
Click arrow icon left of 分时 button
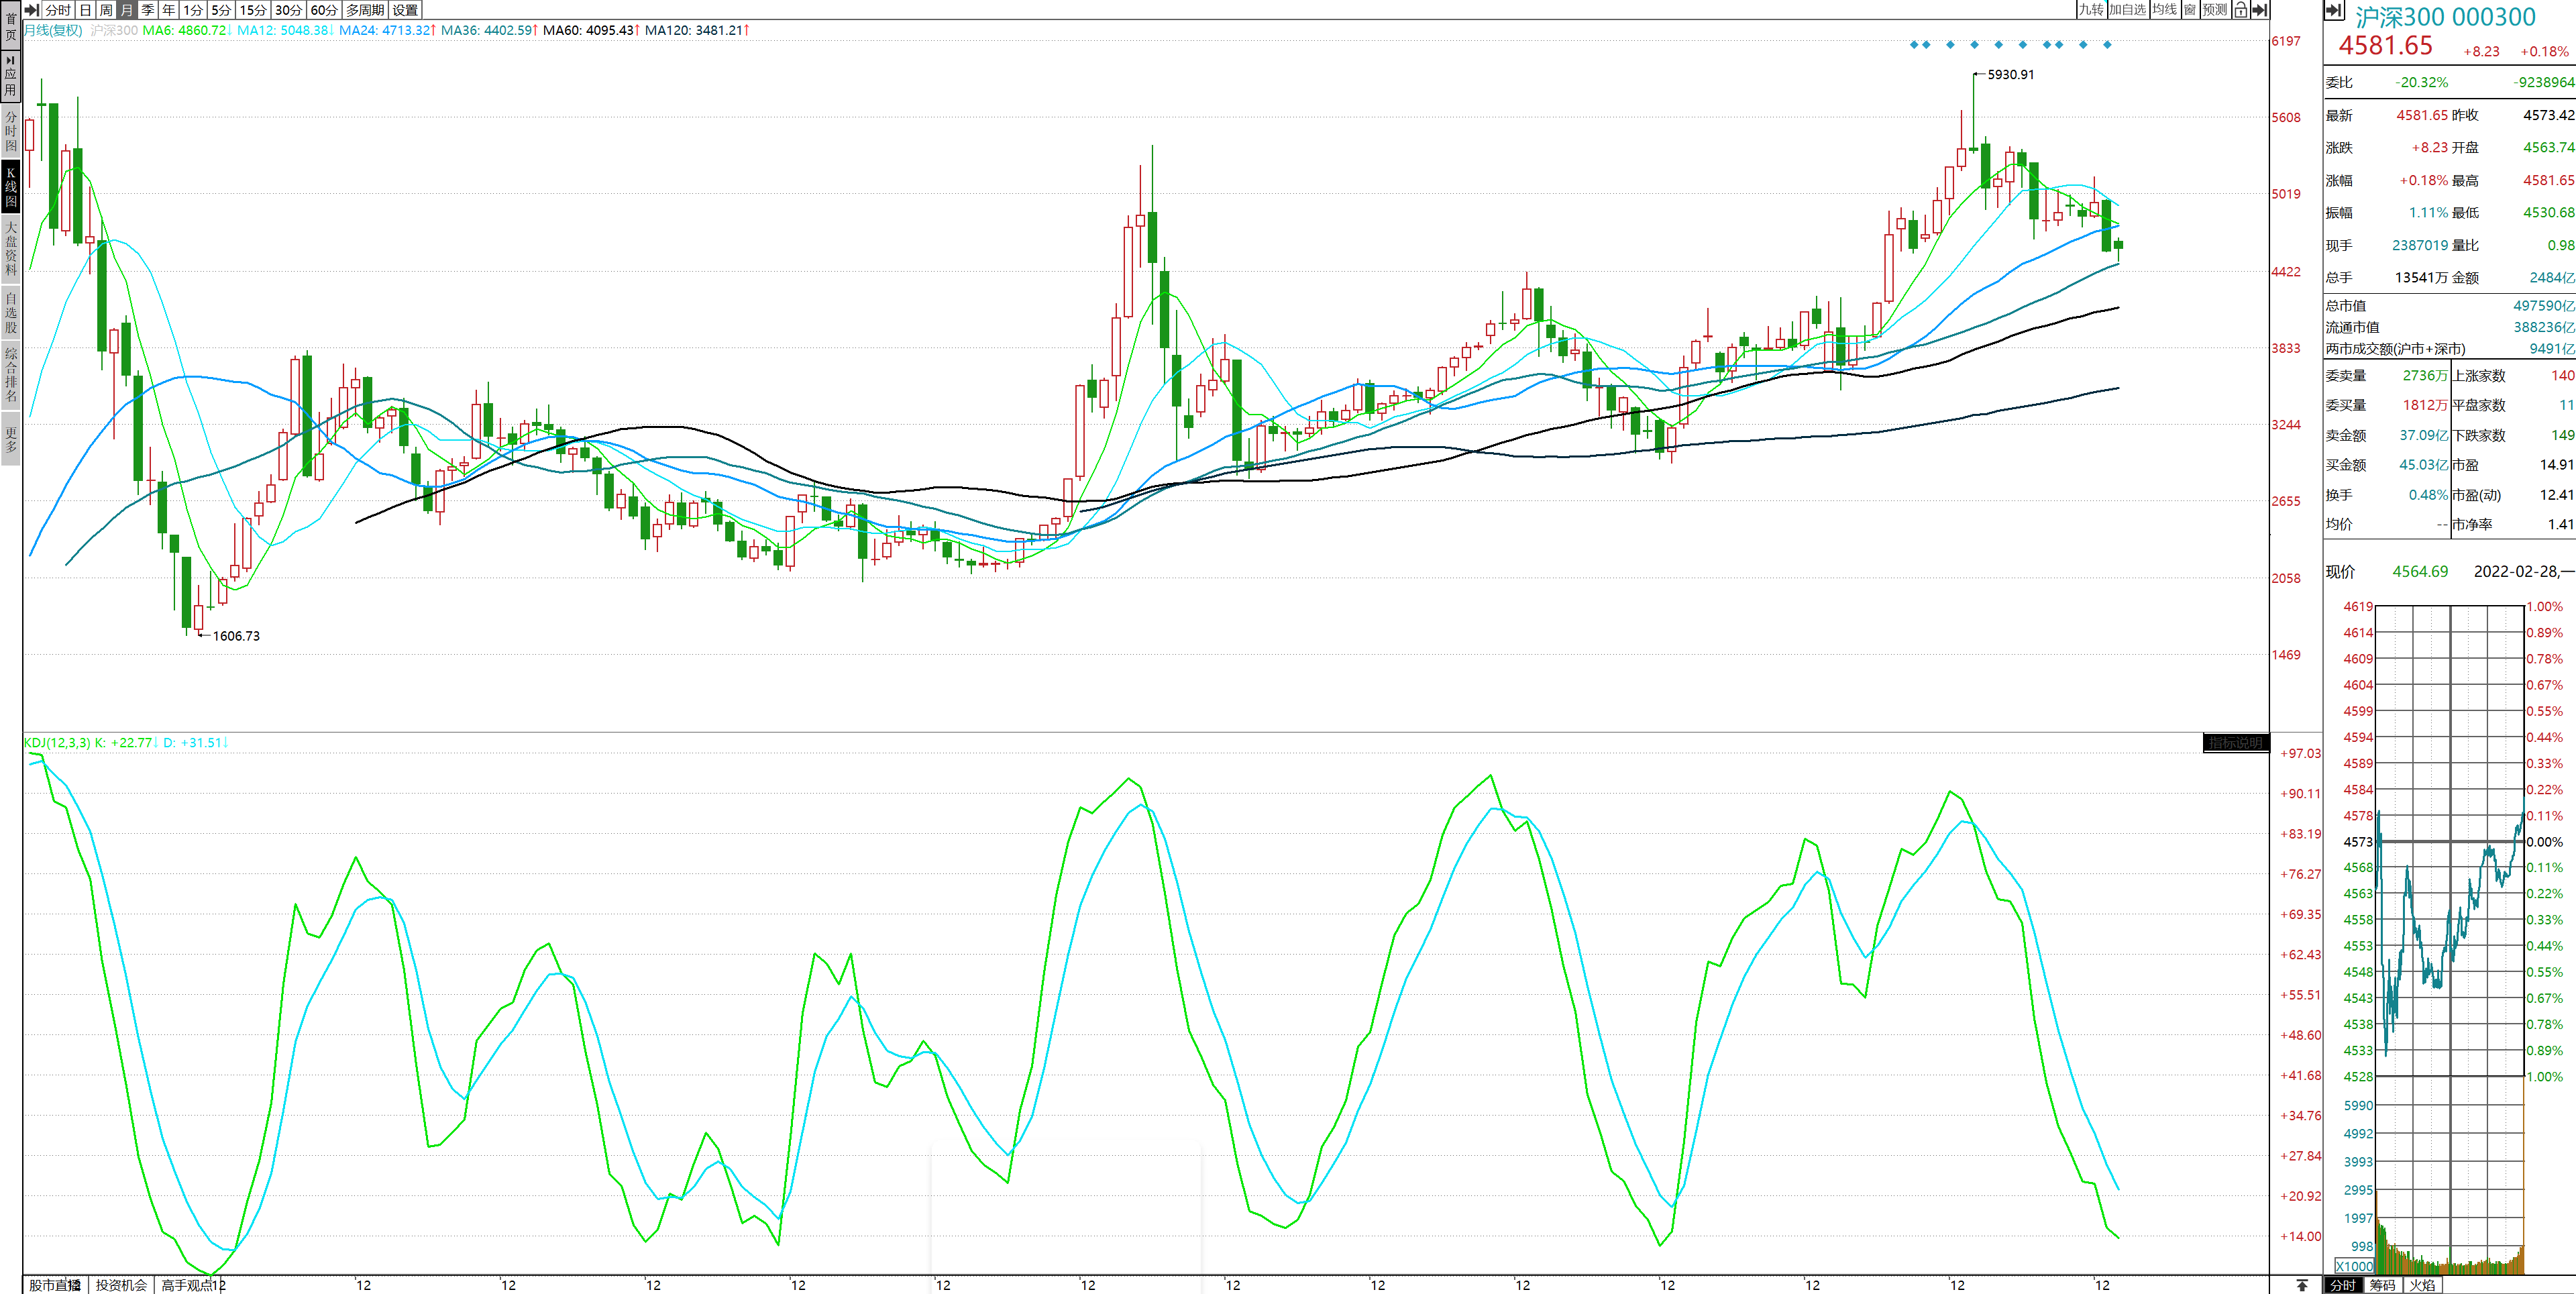(31, 10)
